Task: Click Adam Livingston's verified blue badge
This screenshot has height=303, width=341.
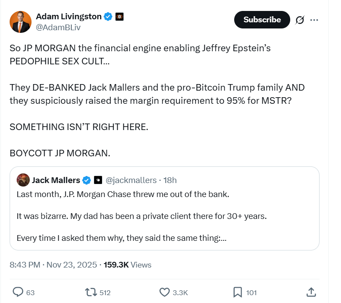Action: pos(108,17)
